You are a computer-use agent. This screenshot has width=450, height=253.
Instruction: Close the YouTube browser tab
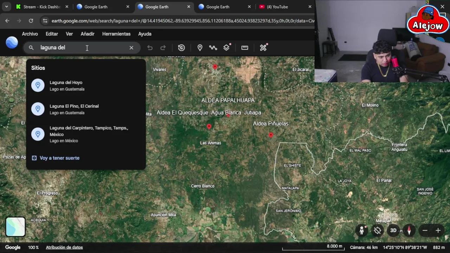tap(310, 7)
